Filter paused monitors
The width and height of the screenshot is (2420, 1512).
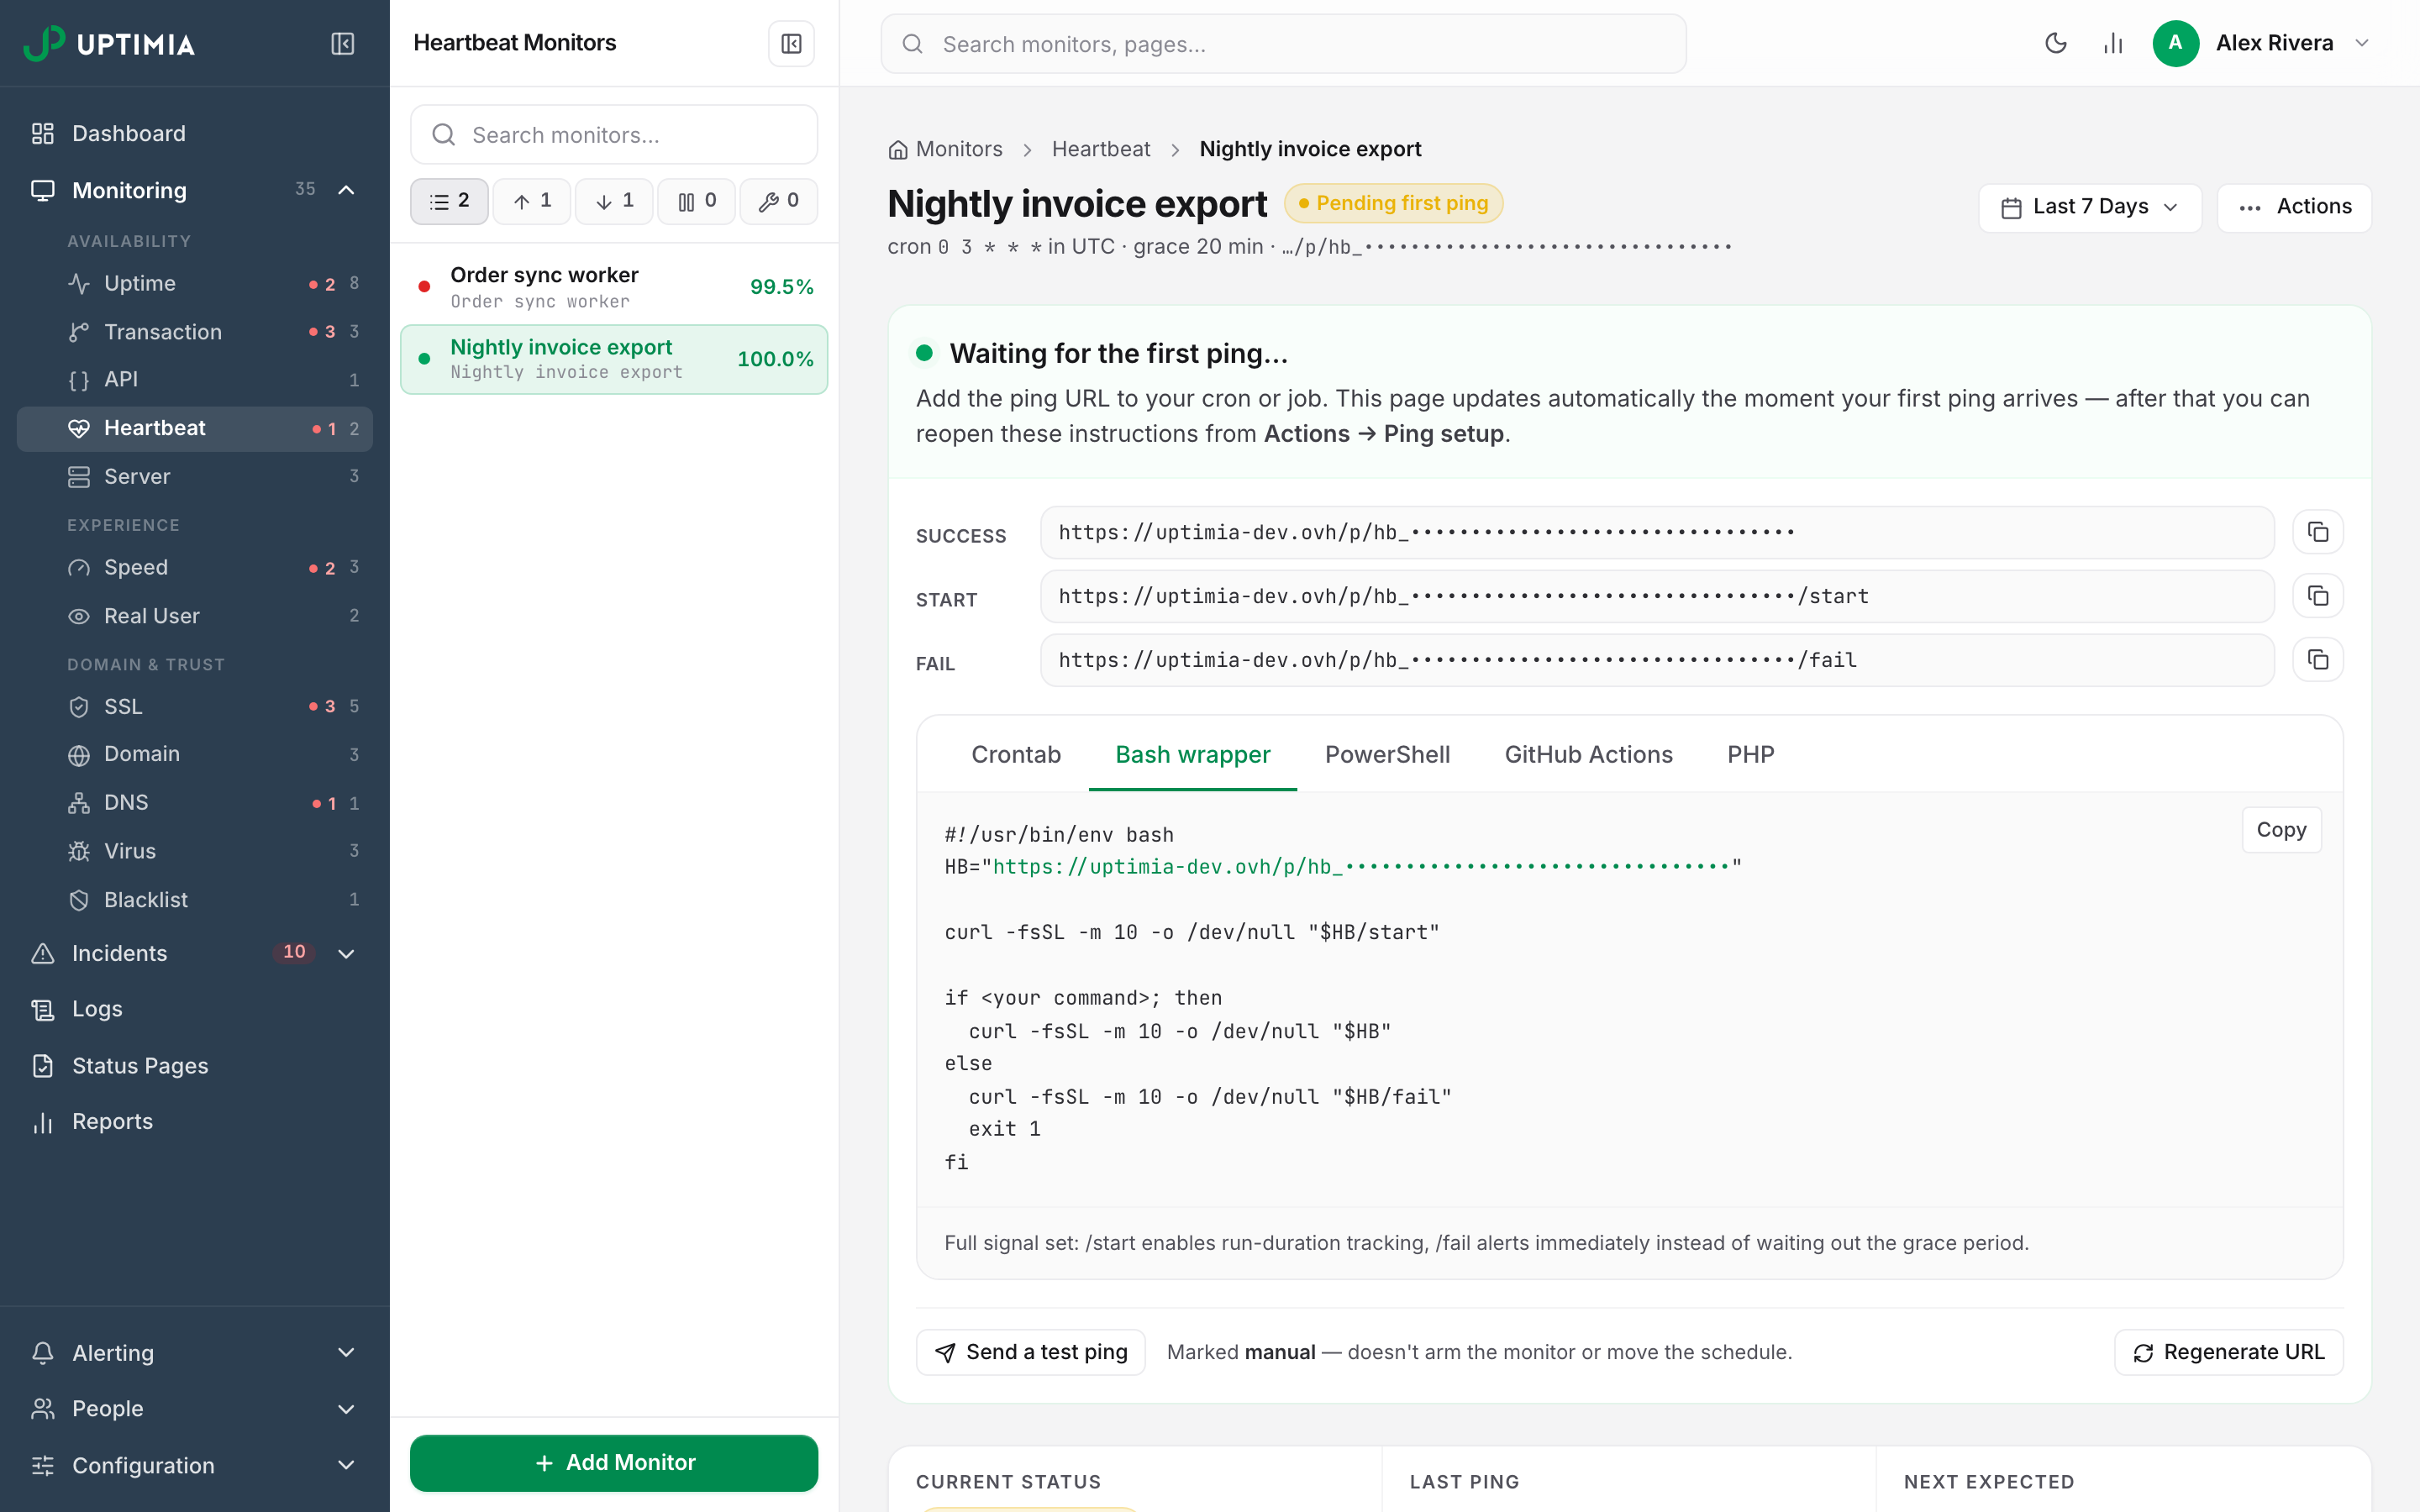point(697,201)
